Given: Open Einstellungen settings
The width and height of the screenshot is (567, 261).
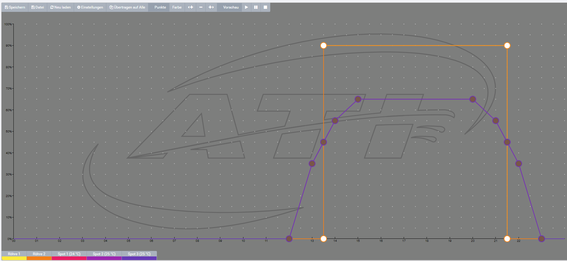Looking at the screenshot, I should coord(90,7).
